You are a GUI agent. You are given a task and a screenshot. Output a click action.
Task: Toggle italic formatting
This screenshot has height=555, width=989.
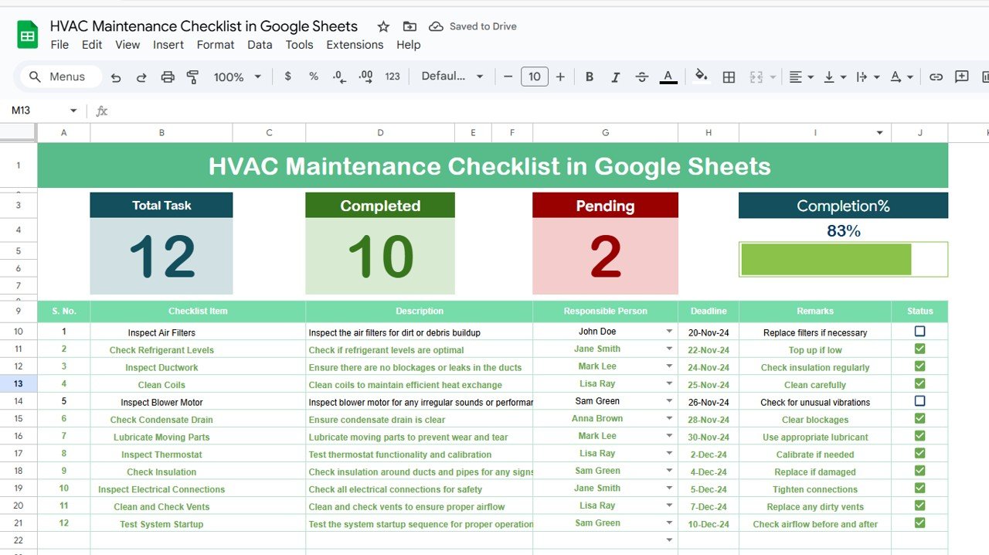pyautogui.click(x=616, y=77)
